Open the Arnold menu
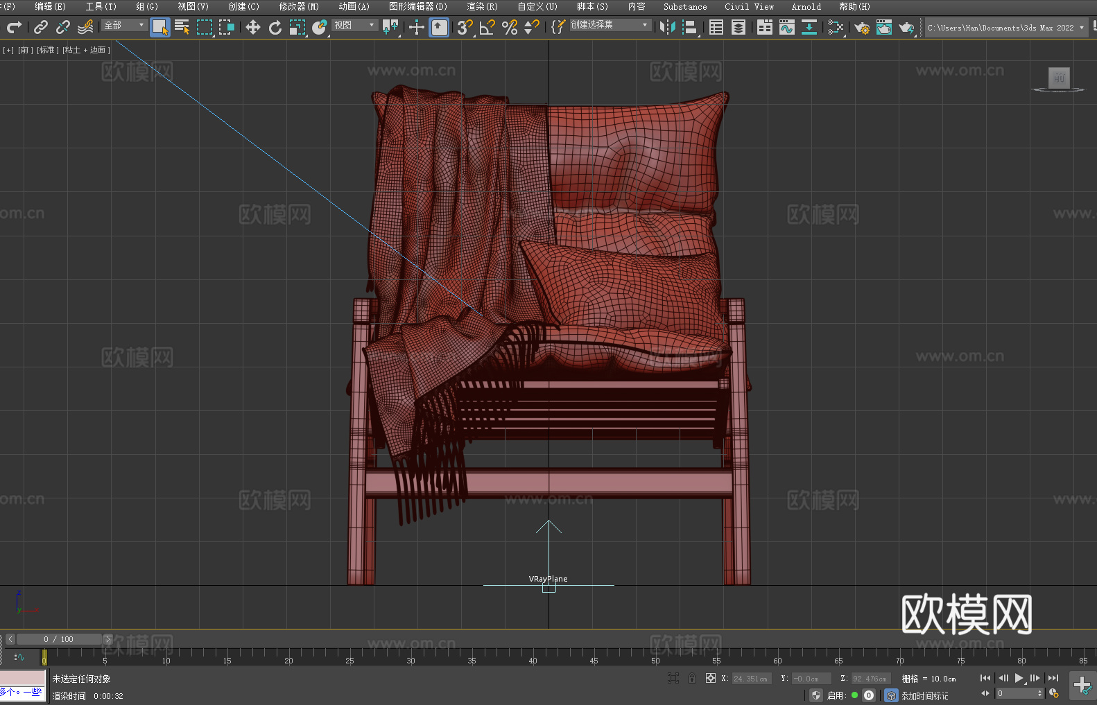The width and height of the screenshot is (1097, 705). click(806, 6)
